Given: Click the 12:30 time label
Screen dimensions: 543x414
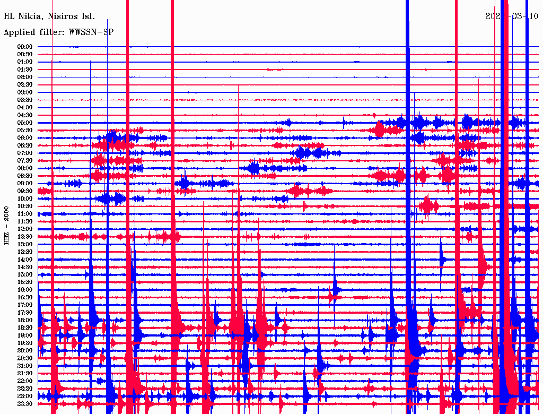Looking at the screenshot, I should click(24, 237).
